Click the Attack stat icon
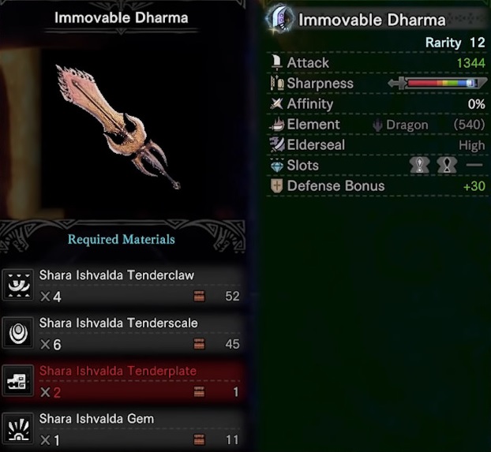Screen dimensions: 491x452 276,62
